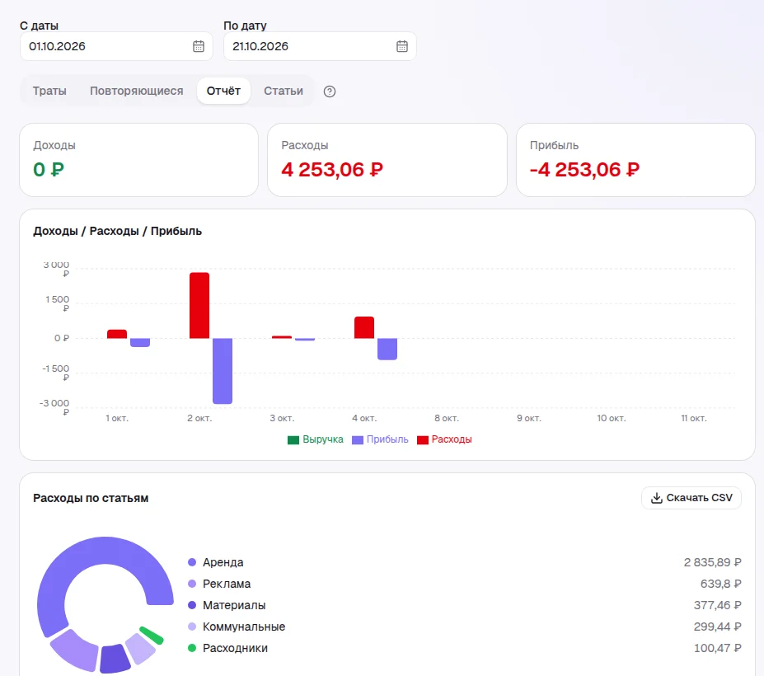Click the Материалы amount 377,46 ₽

[x=717, y=605]
